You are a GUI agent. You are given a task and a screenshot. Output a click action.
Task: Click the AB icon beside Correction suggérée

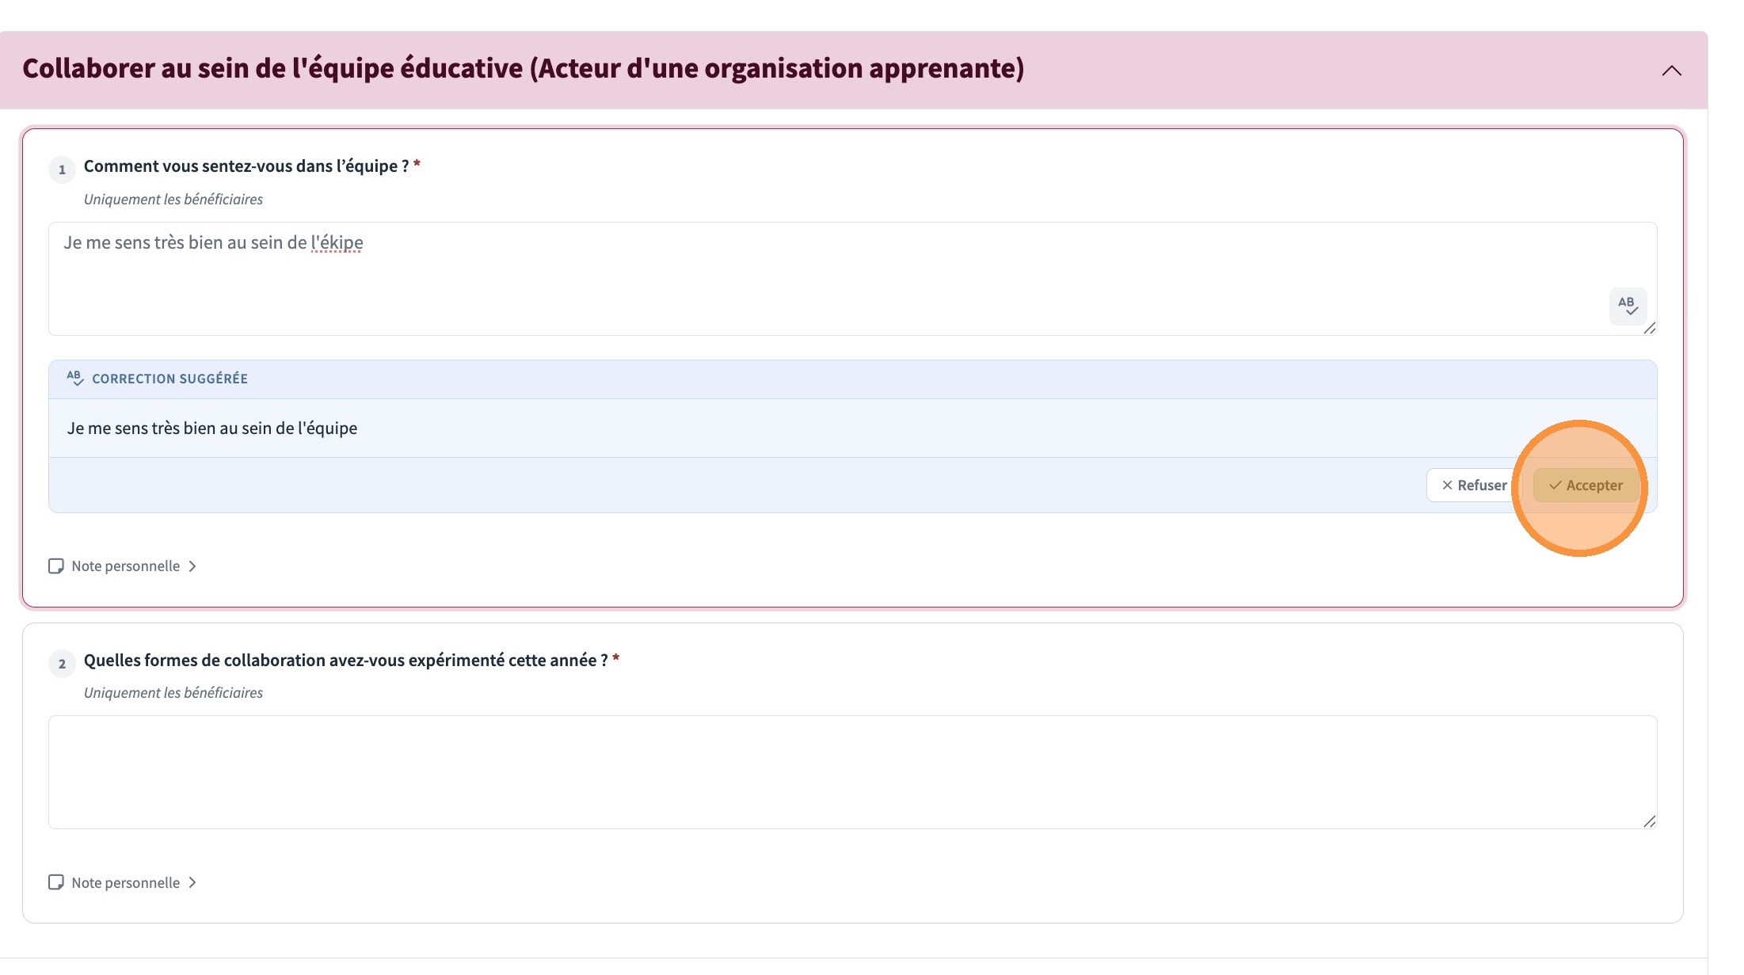[75, 379]
